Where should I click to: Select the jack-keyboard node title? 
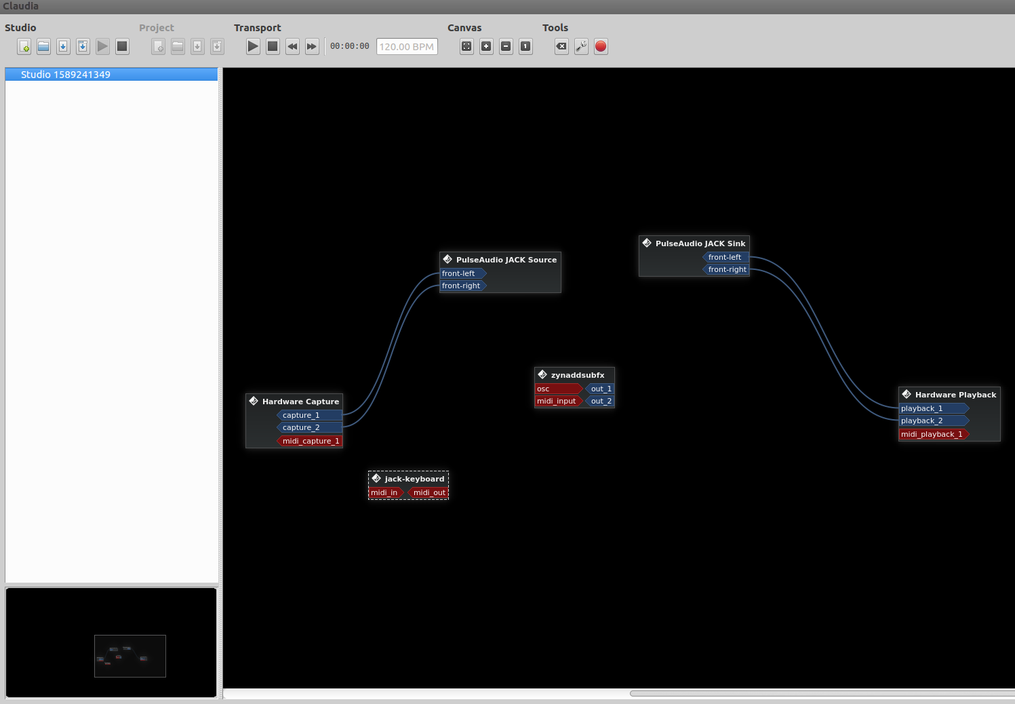click(414, 479)
